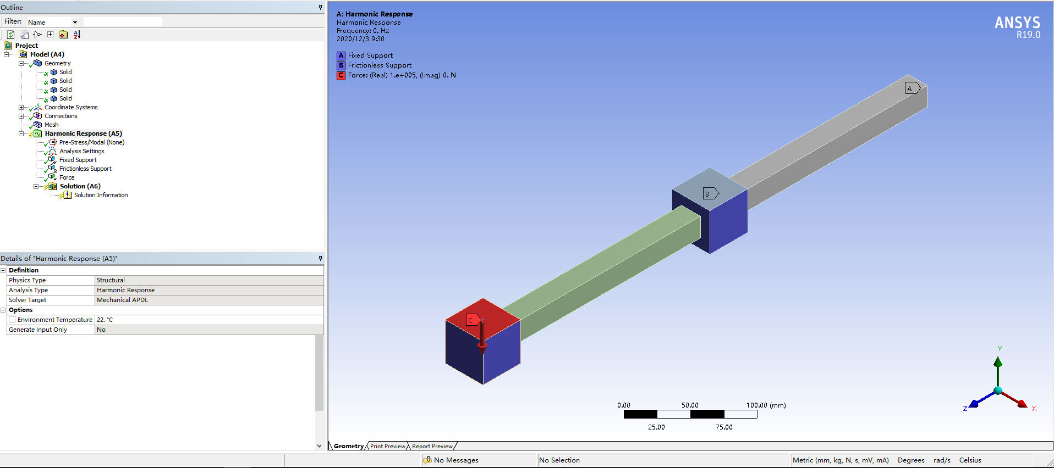
Task: Click the Solver Target value Mechanical APDL
Action: pos(209,300)
